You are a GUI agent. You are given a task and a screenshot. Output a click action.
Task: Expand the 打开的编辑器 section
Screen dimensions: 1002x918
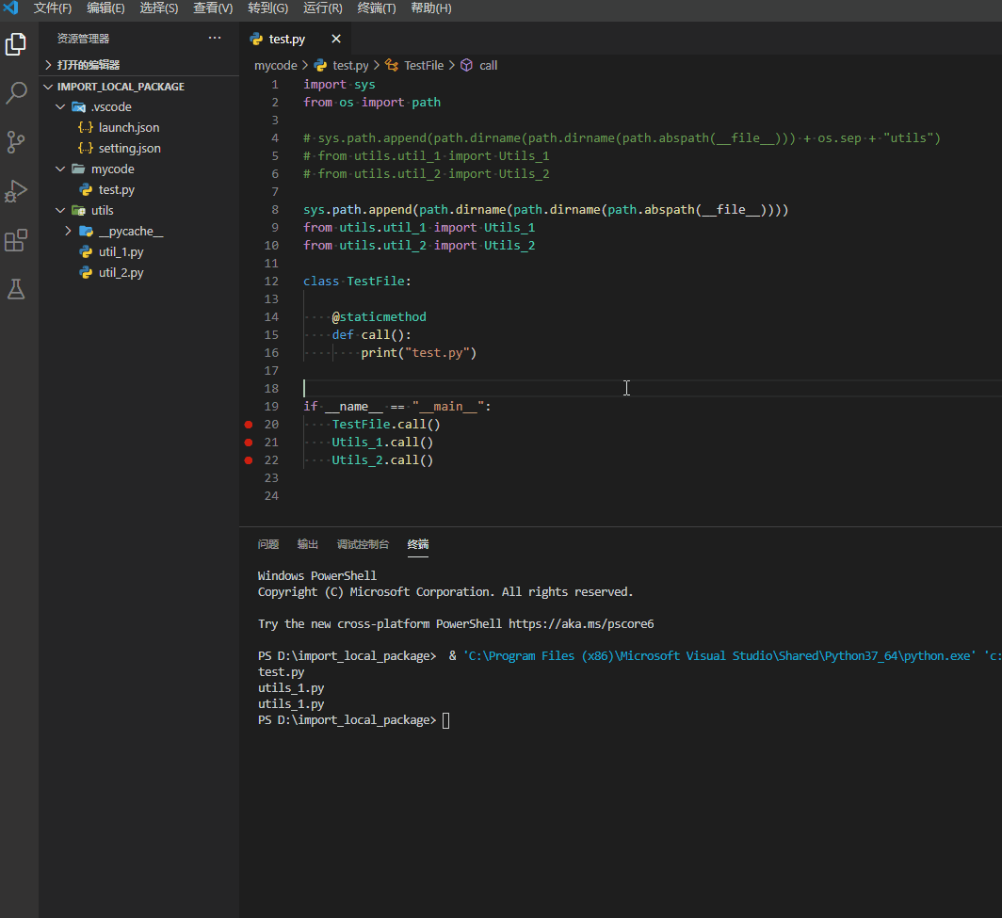pos(89,65)
